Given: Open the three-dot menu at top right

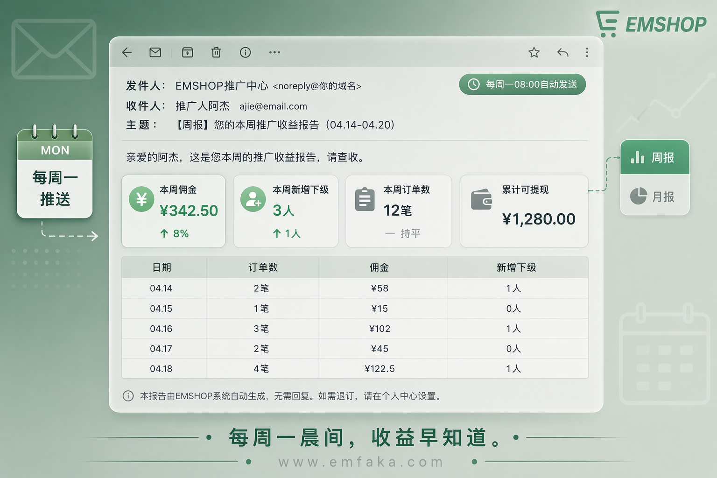Looking at the screenshot, I should [x=587, y=52].
